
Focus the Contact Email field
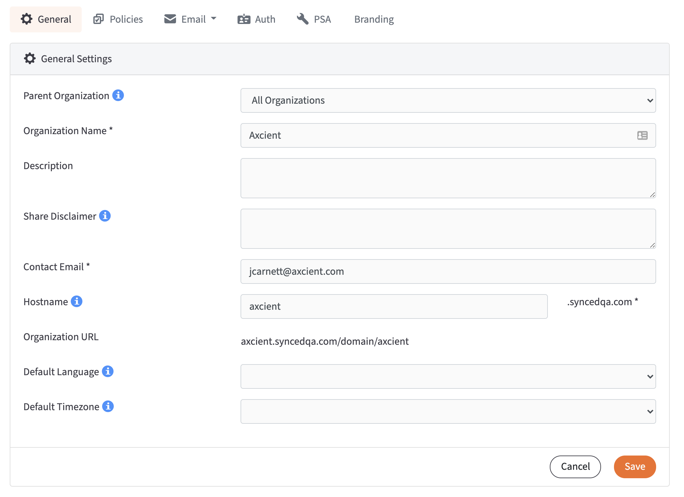click(x=448, y=272)
